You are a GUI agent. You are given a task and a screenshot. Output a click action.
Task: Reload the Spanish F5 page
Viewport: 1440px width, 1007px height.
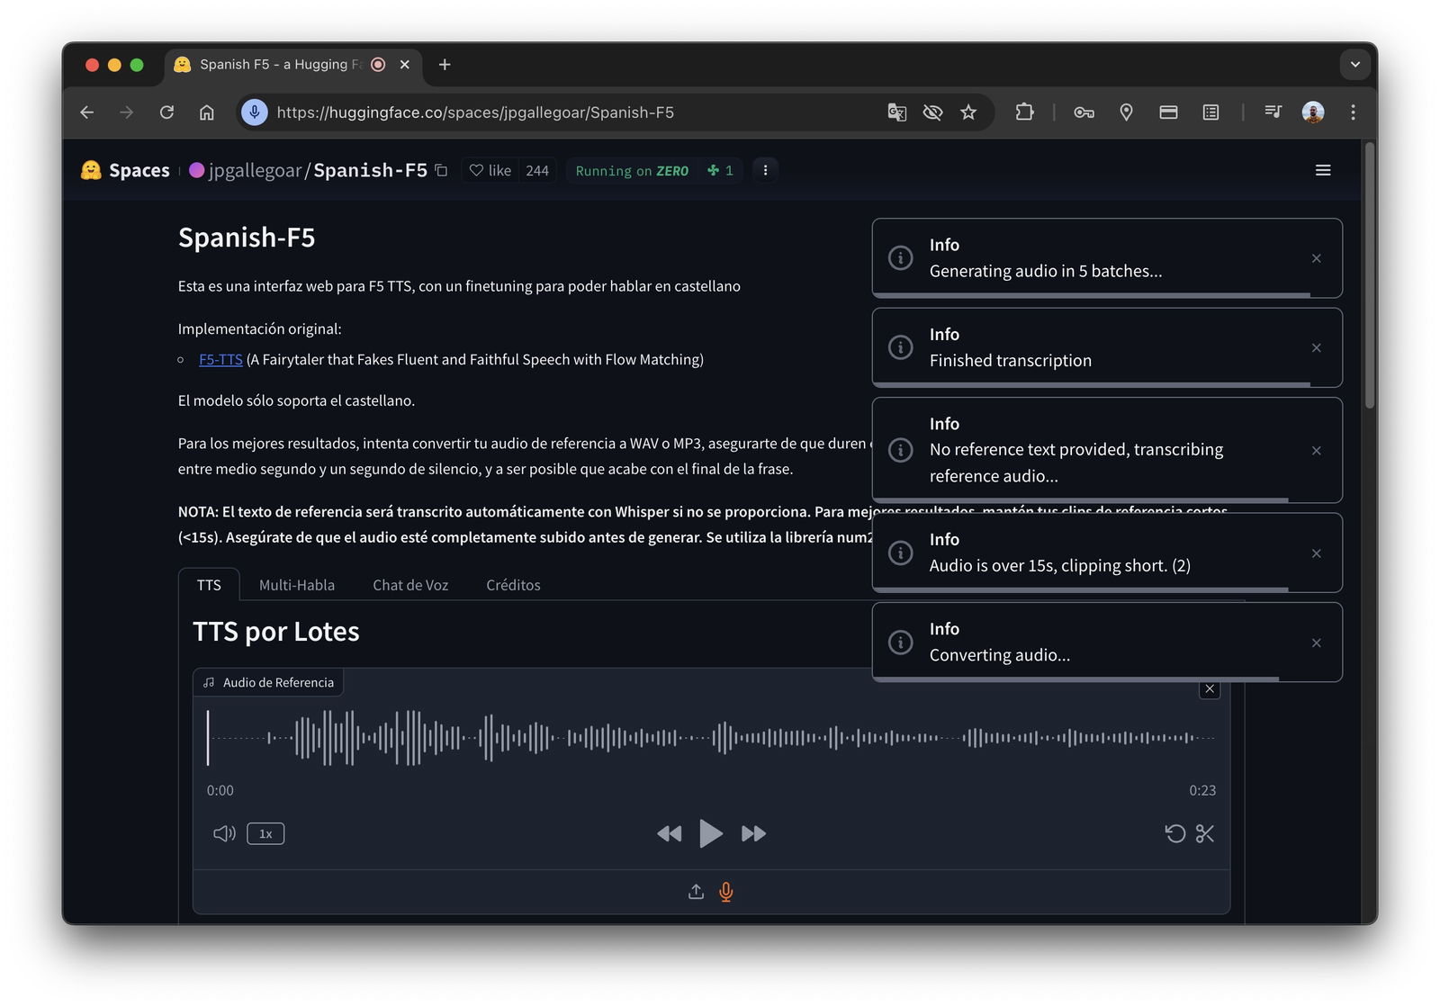click(x=166, y=112)
